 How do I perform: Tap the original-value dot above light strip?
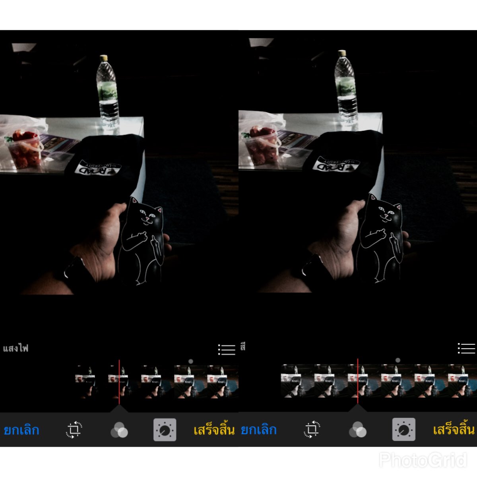click(191, 361)
